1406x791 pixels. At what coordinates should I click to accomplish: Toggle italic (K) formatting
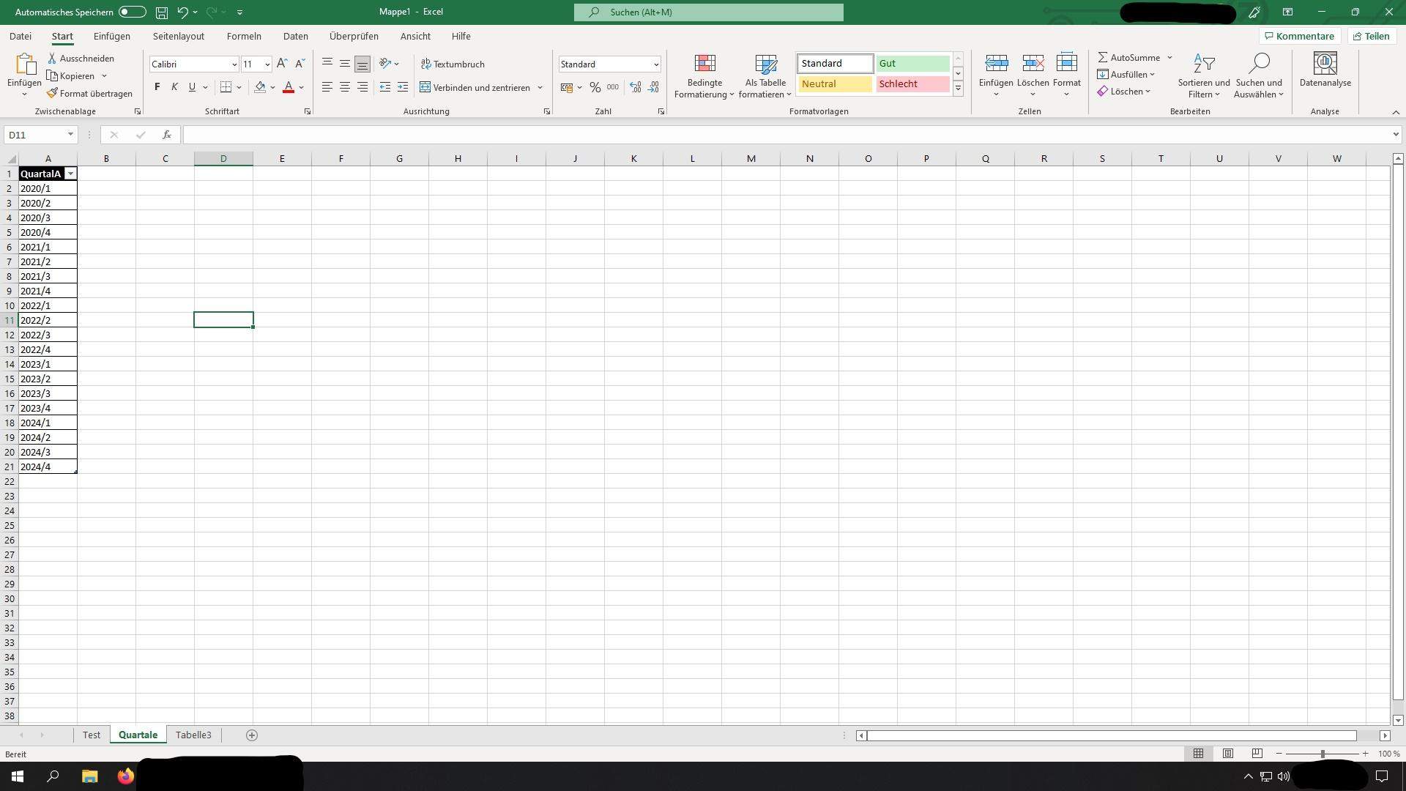tap(174, 87)
